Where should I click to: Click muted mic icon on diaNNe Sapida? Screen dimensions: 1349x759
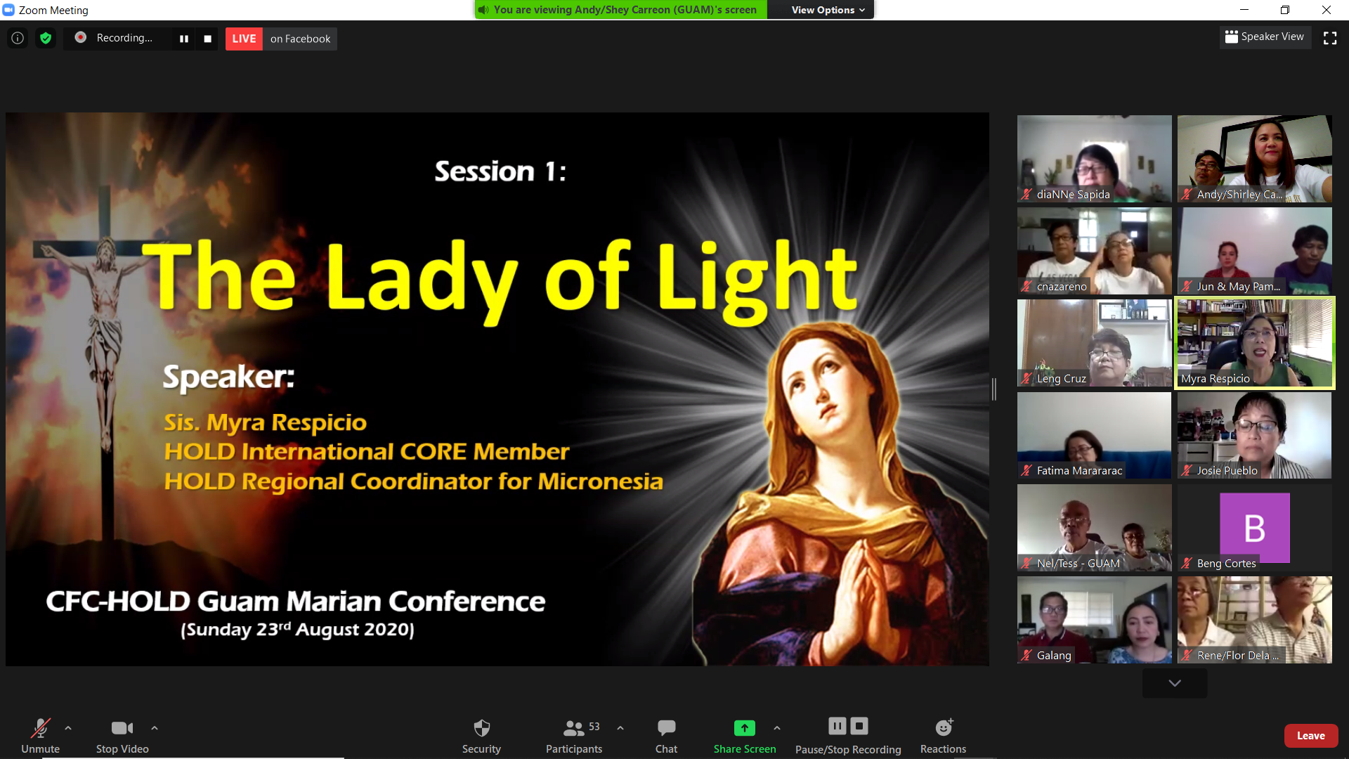pos(1027,195)
